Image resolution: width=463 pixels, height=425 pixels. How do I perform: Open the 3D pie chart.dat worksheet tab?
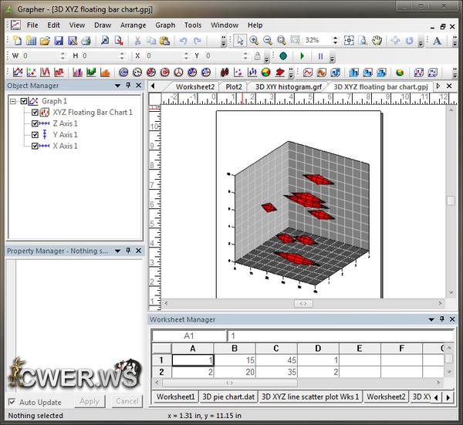[x=228, y=396]
